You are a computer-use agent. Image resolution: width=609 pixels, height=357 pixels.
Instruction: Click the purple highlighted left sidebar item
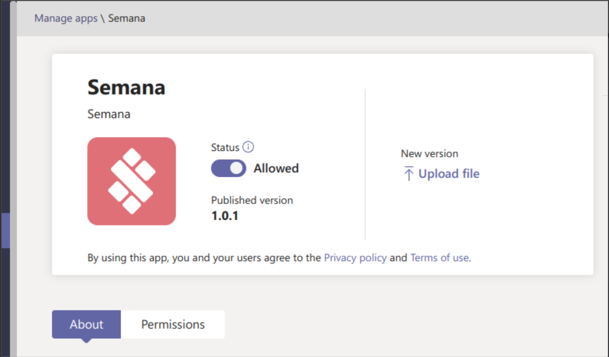[5, 231]
